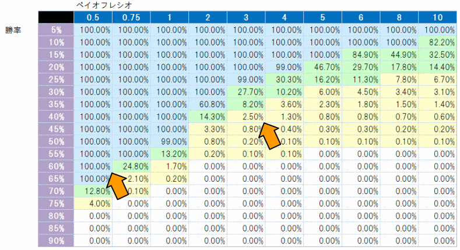460x250 pixels.
Task: Select the cell showing 82.20%
Action: tap(437, 41)
